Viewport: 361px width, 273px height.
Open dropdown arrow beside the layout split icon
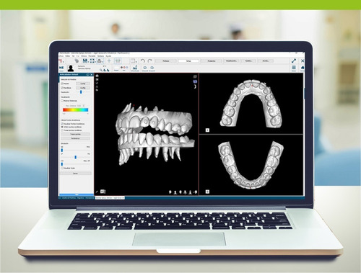136,62
